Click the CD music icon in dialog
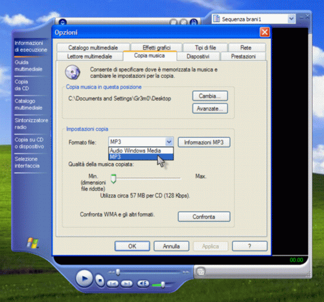This screenshot has width=324, height=302. 73,72
